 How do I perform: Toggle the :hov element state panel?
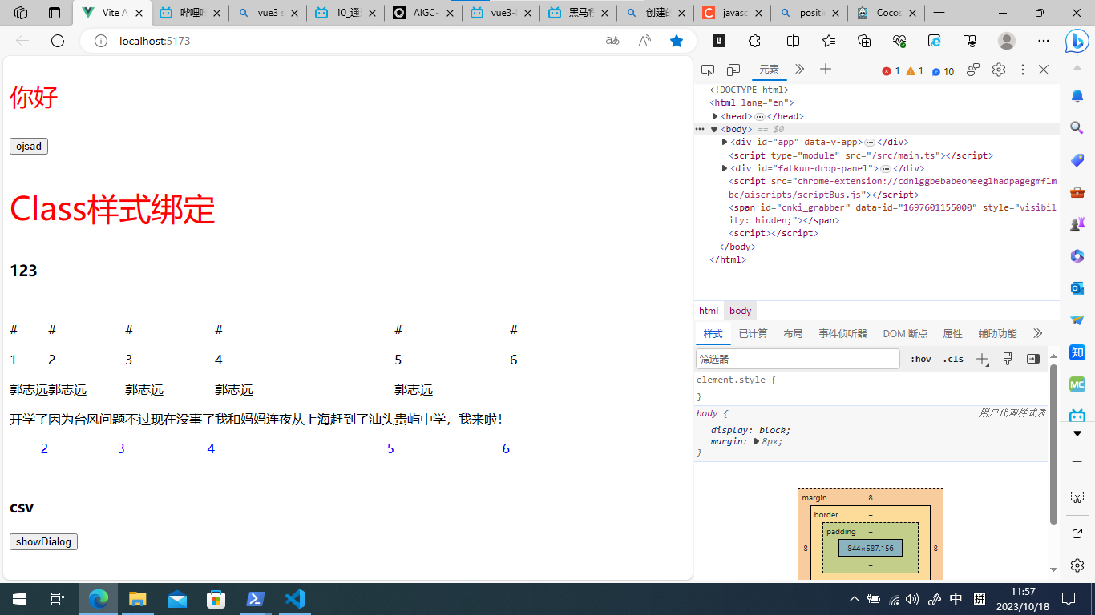pos(921,359)
